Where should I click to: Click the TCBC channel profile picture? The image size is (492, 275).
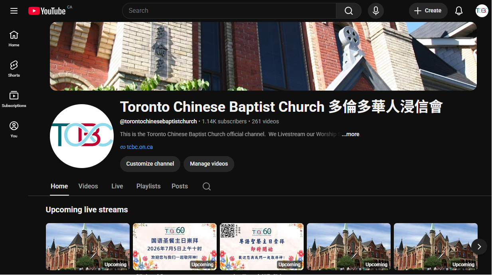(x=82, y=136)
